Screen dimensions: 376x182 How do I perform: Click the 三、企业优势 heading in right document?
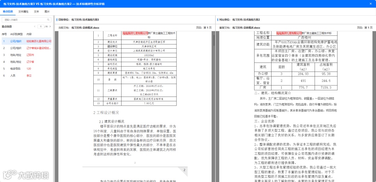click(264, 121)
